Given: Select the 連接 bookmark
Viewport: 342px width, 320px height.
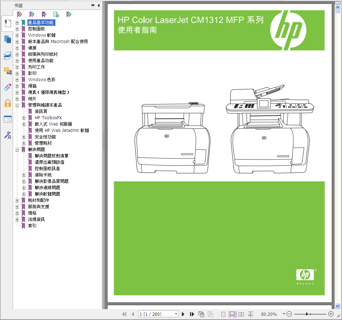Looking at the screenshot, I should (32, 48).
